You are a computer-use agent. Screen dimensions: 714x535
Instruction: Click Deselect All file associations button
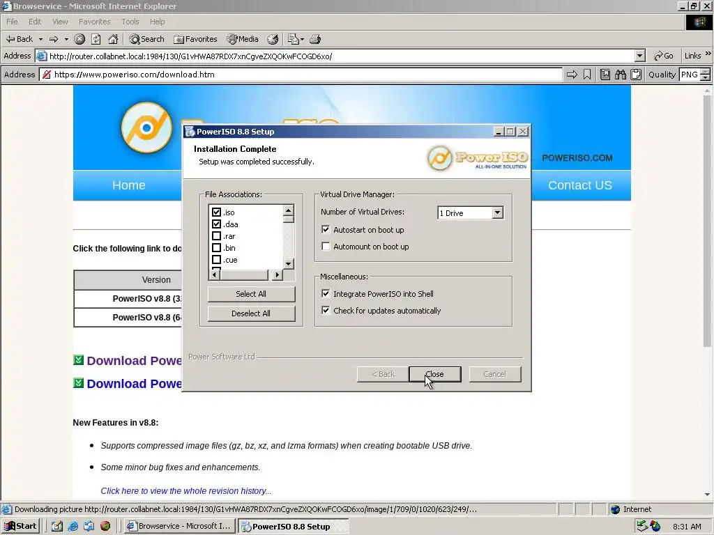(251, 313)
